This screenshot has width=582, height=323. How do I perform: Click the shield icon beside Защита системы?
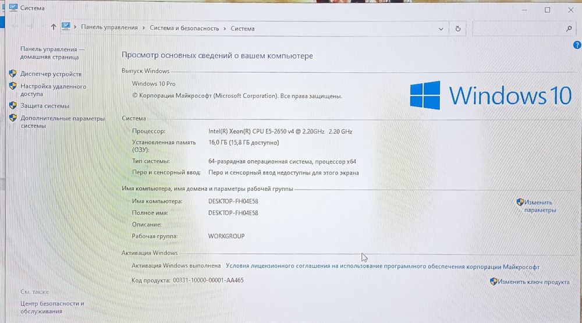coord(13,105)
